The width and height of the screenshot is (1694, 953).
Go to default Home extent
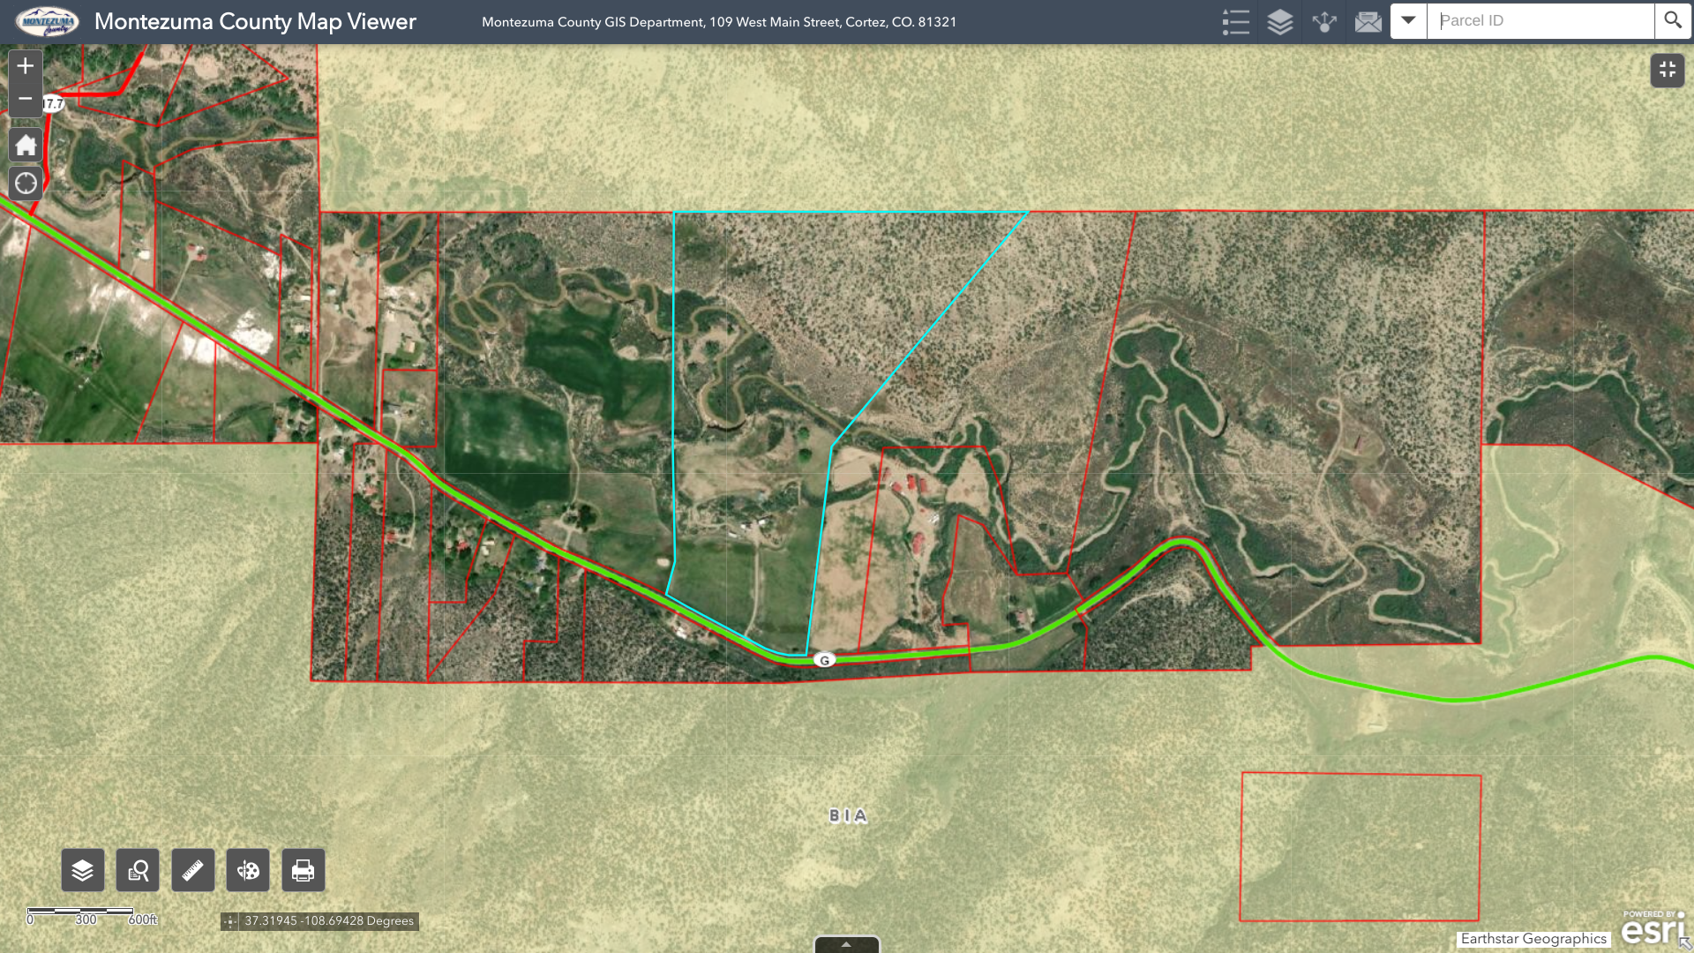26,146
